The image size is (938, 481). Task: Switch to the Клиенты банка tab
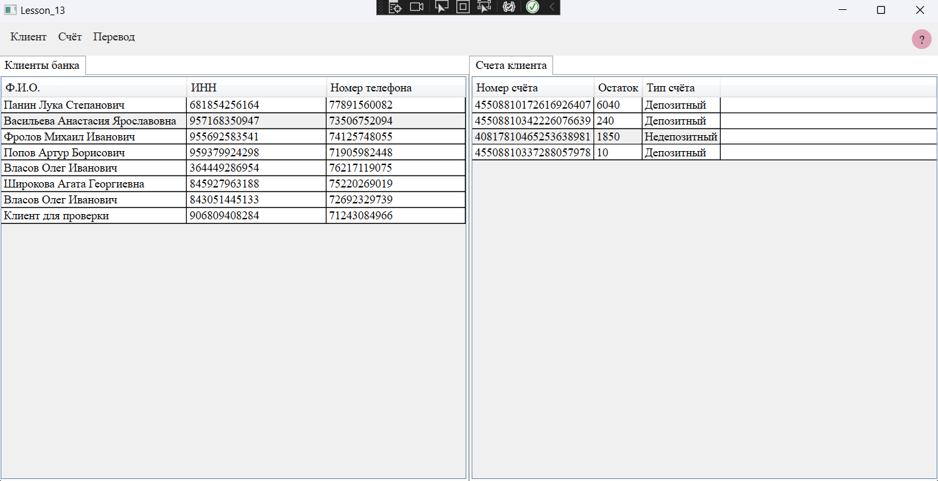(42, 66)
